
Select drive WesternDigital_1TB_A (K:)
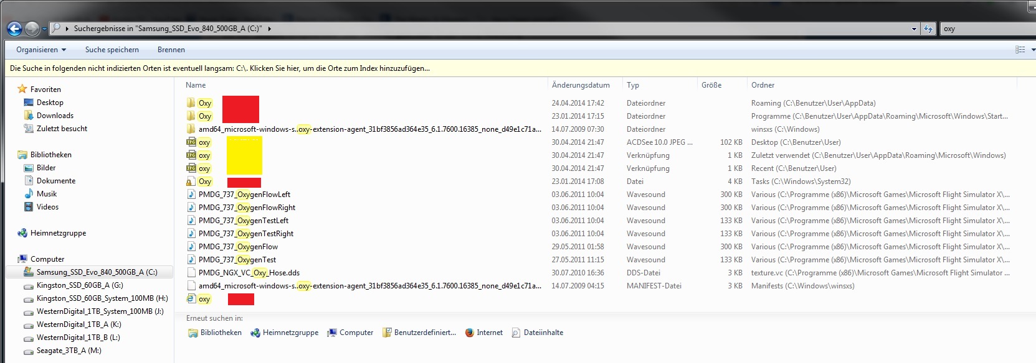point(78,324)
